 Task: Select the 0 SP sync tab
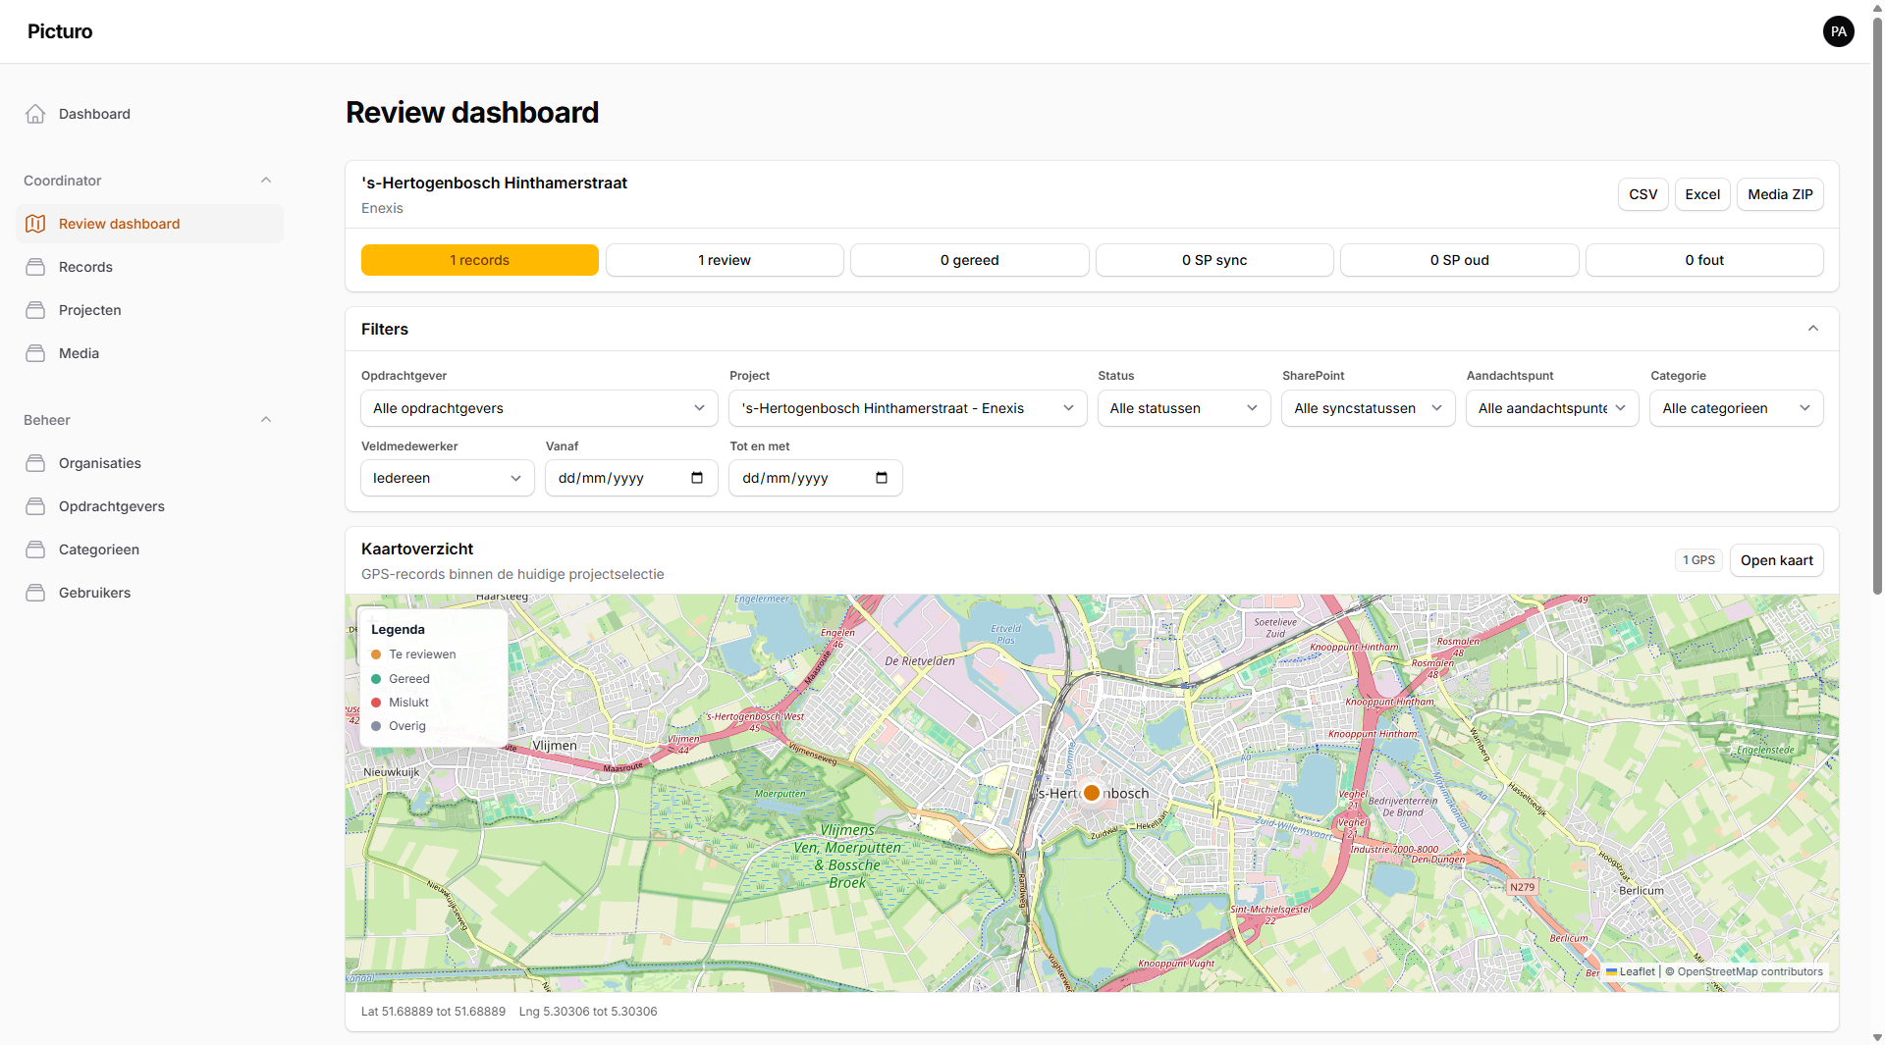coord(1214,260)
